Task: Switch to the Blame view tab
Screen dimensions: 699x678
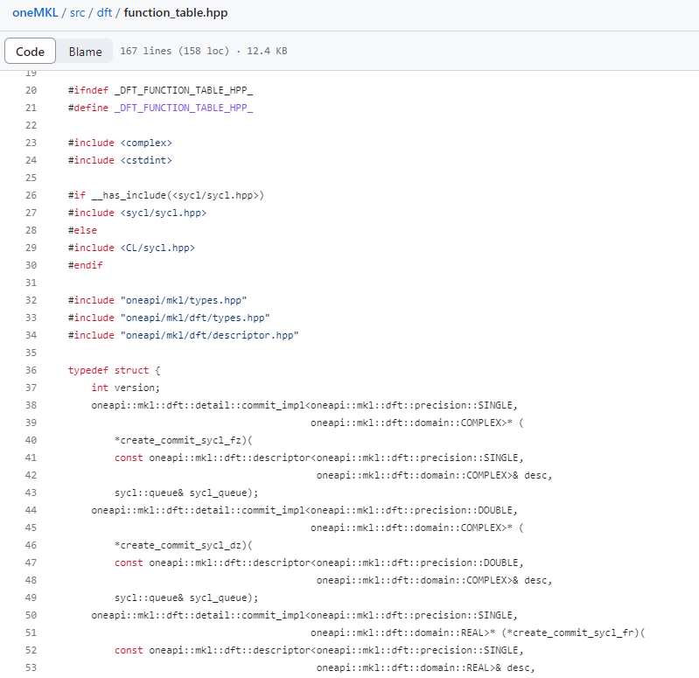Action: [x=85, y=52]
